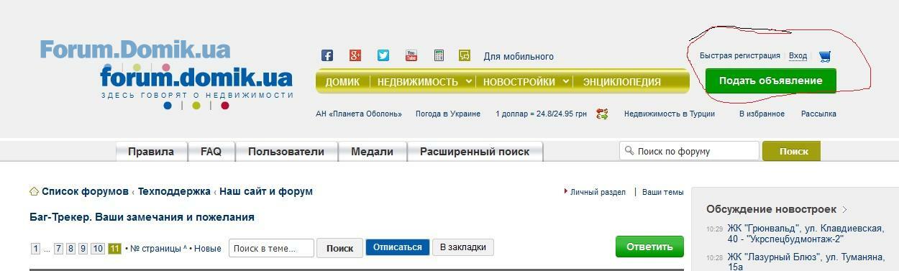Click В избранное link
Image resolution: width=899 pixels, height=271 pixels.
point(762,114)
